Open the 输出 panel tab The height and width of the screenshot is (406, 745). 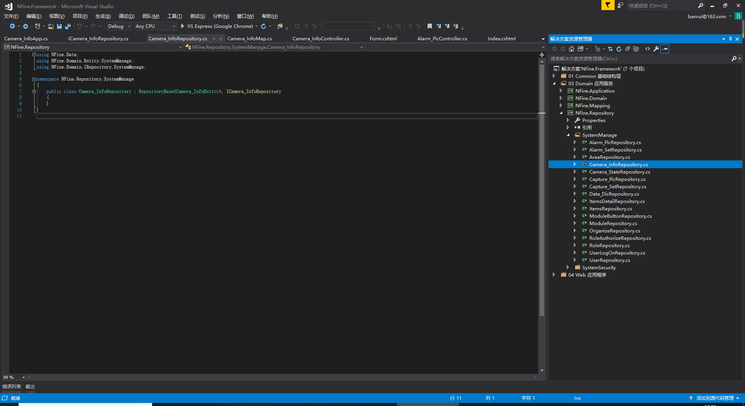point(30,387)
